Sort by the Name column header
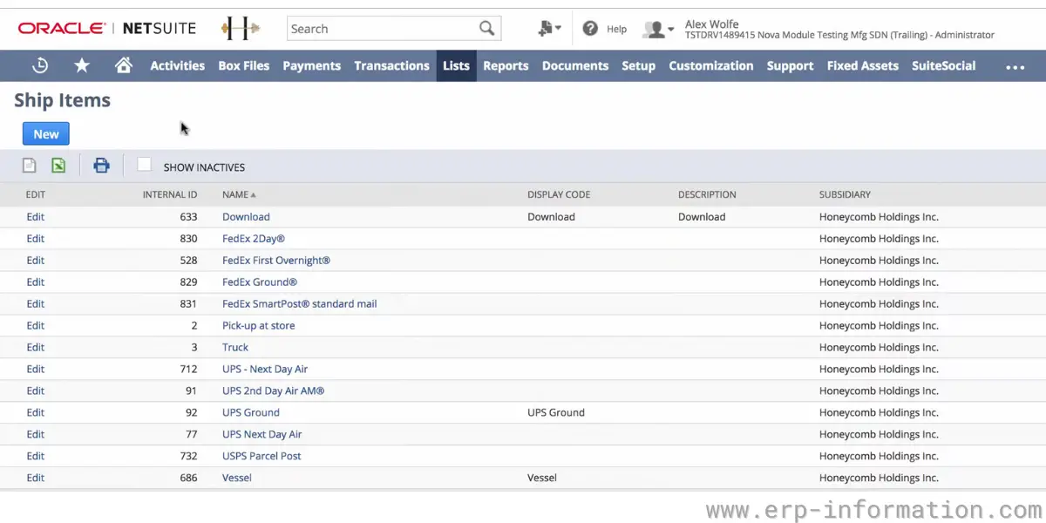Screen dimensions: 1046x523 239,194
